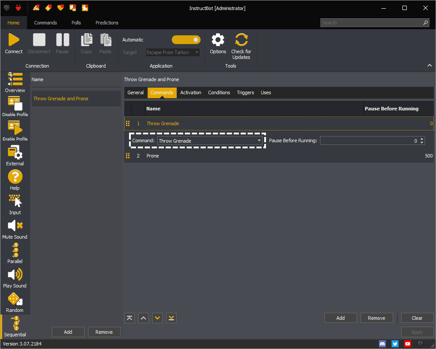Switch to the Triggers tab
Screen dimensions: 436x349
(245, 92)
